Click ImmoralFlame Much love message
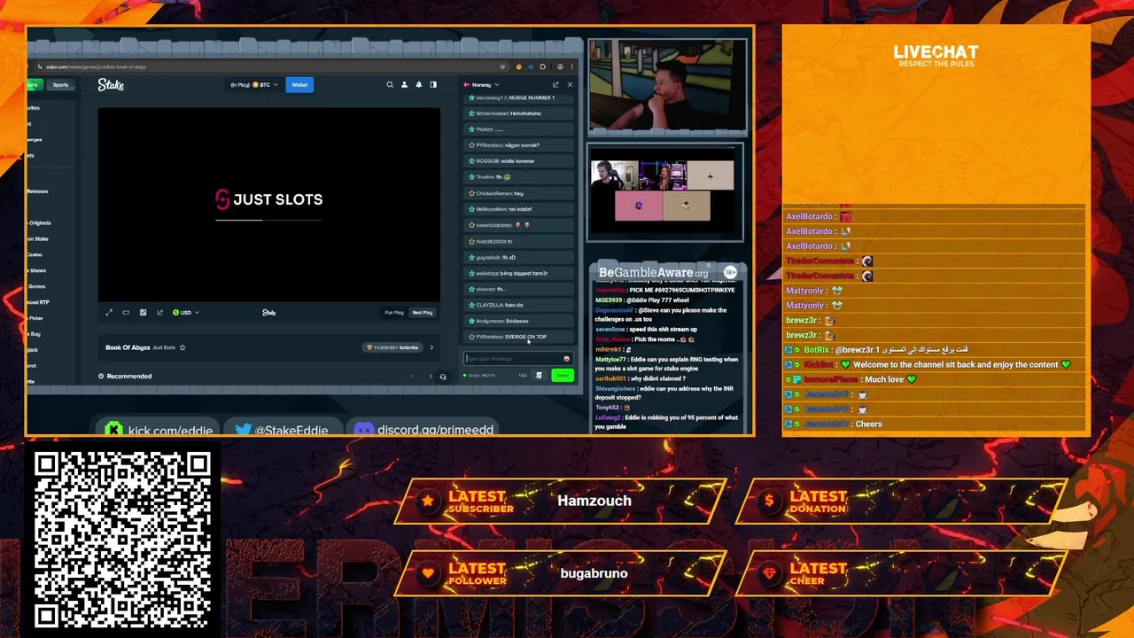The image size is (1134, 638). pos(935,379)
